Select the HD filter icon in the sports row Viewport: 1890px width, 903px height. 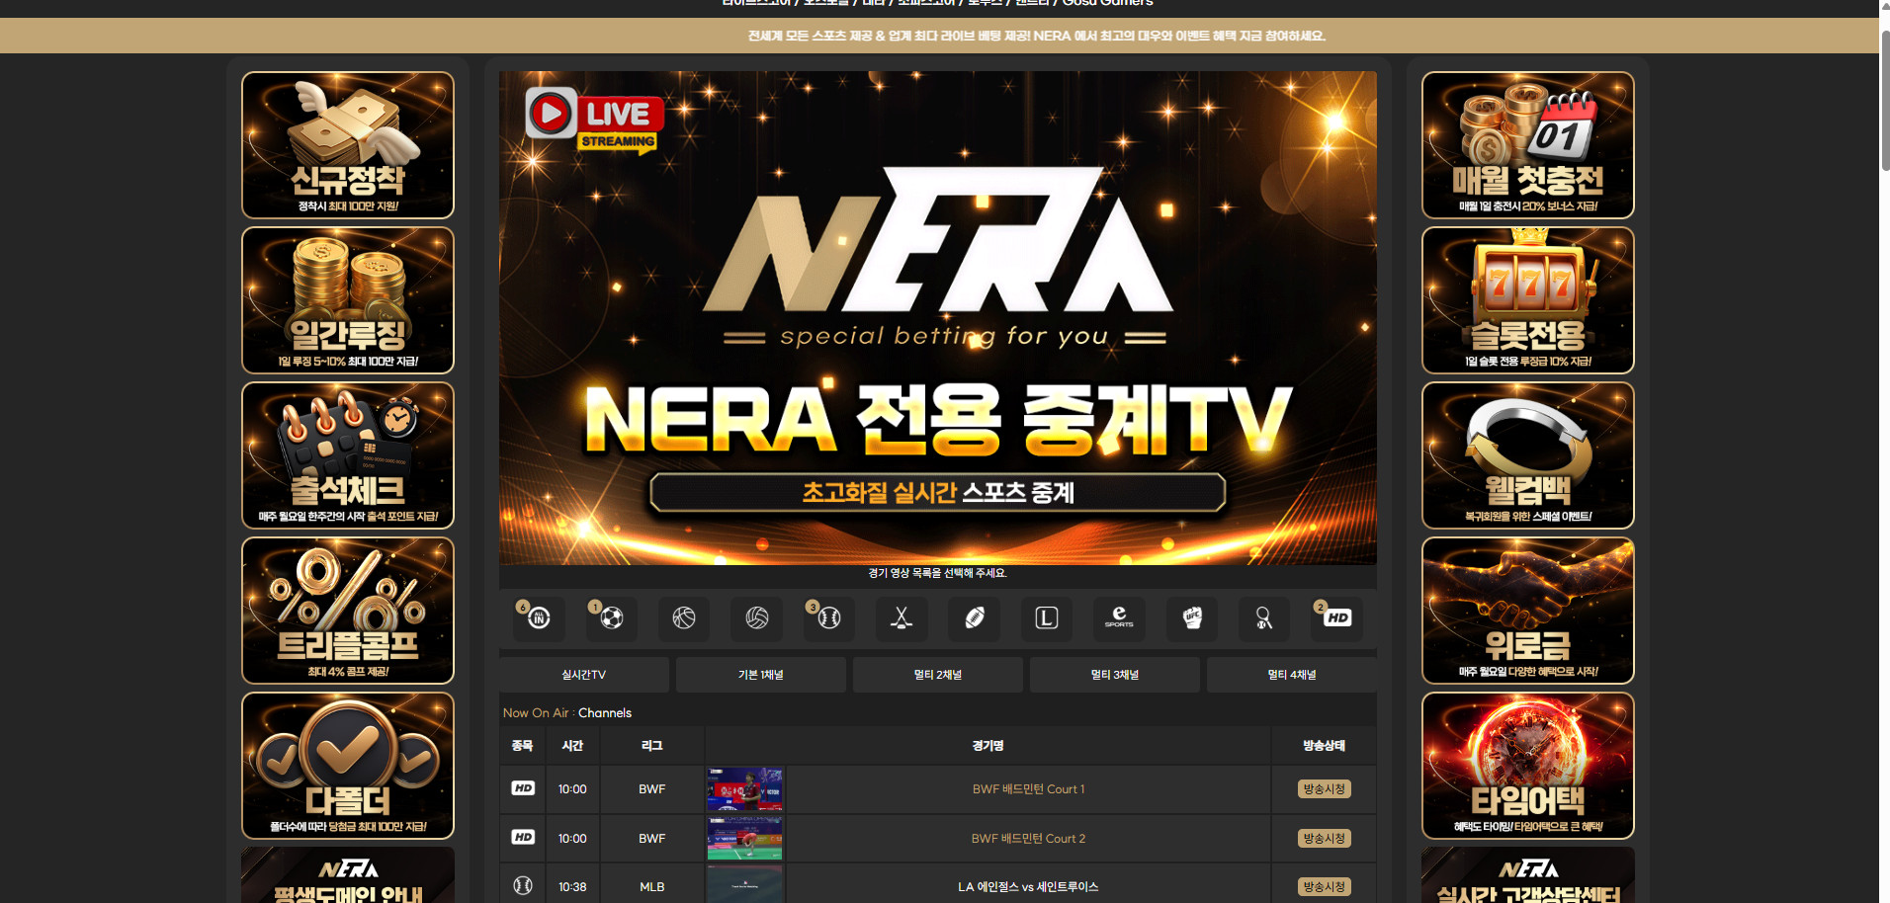(1337, 617)
